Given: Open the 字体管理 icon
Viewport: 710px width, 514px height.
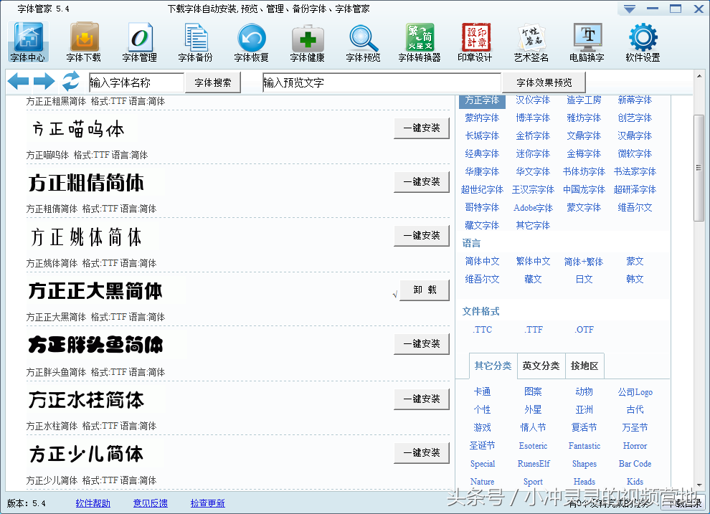Looking at the screenshot, I should tap(139, 42).
